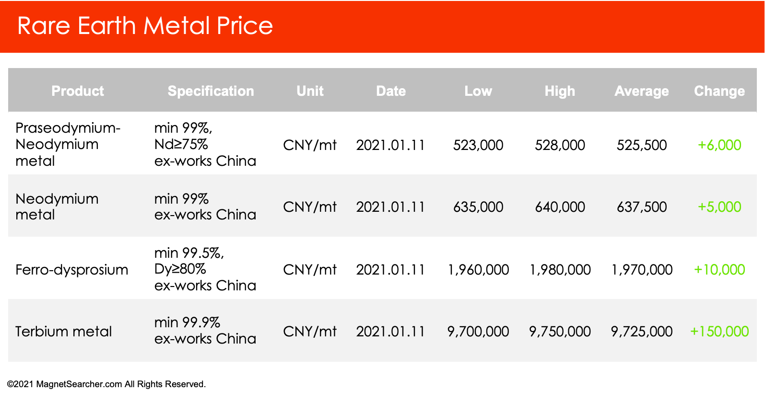Click the Unit column header
The image size is (765, 402).
[310, 91]
